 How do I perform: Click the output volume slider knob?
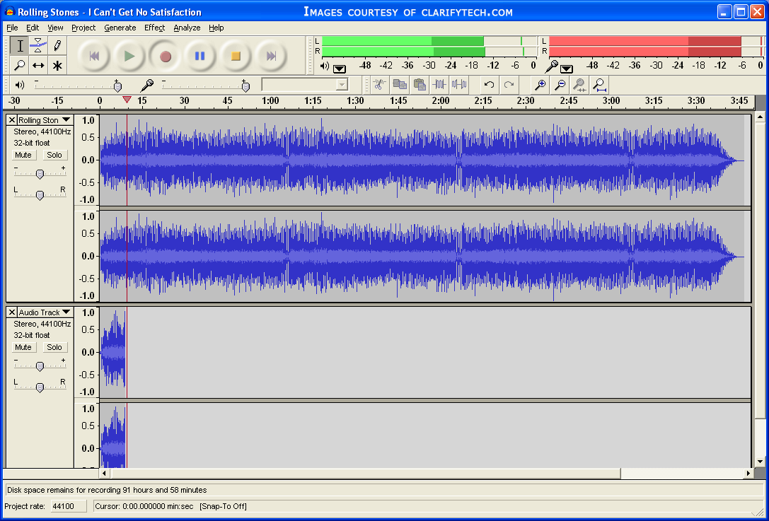click(117, 87)
